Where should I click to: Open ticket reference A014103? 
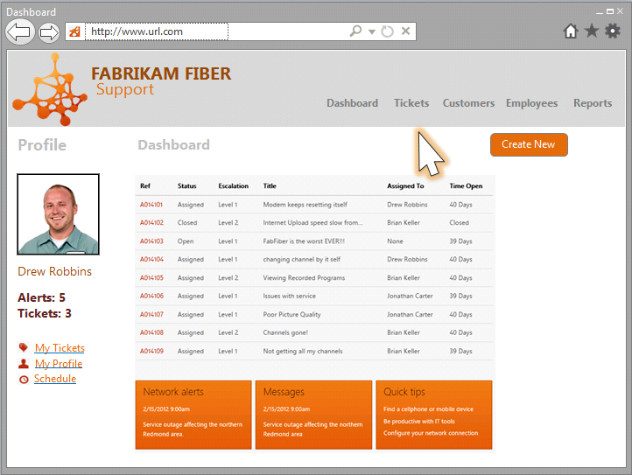tap(151, 241)
